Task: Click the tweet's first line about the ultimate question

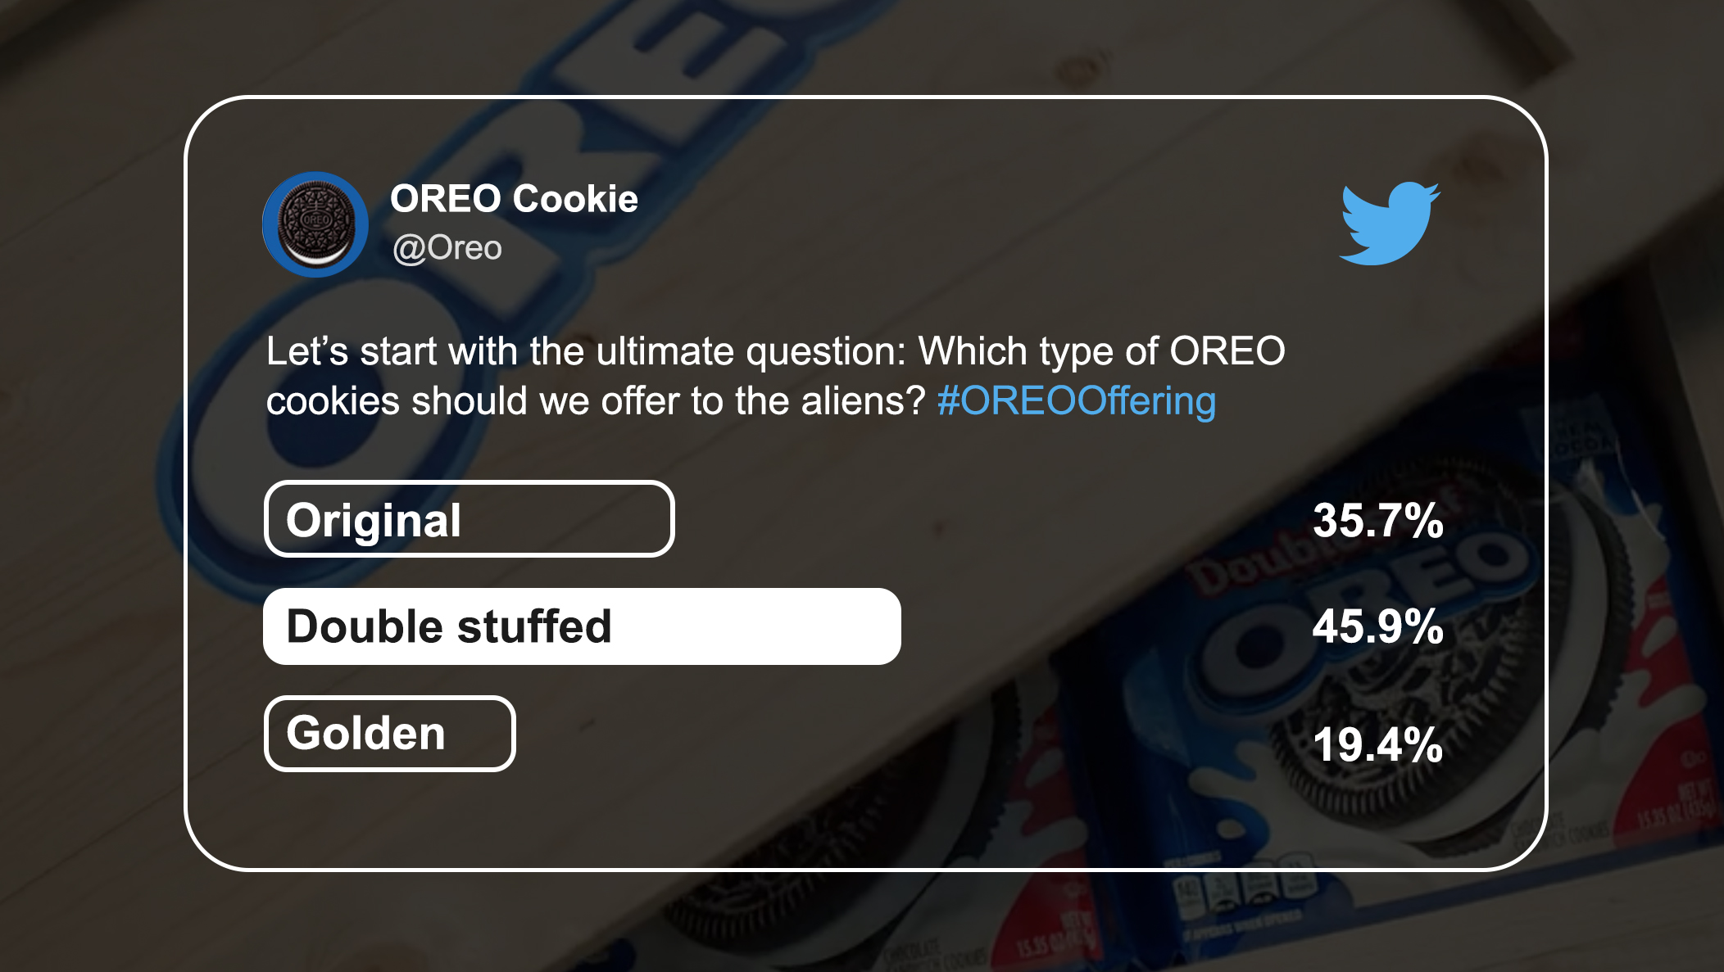Action: tap(775, 351)
